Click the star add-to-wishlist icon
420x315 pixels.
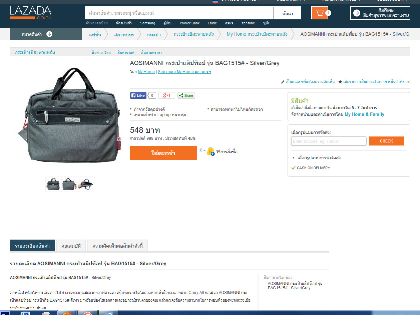[340, 82]
